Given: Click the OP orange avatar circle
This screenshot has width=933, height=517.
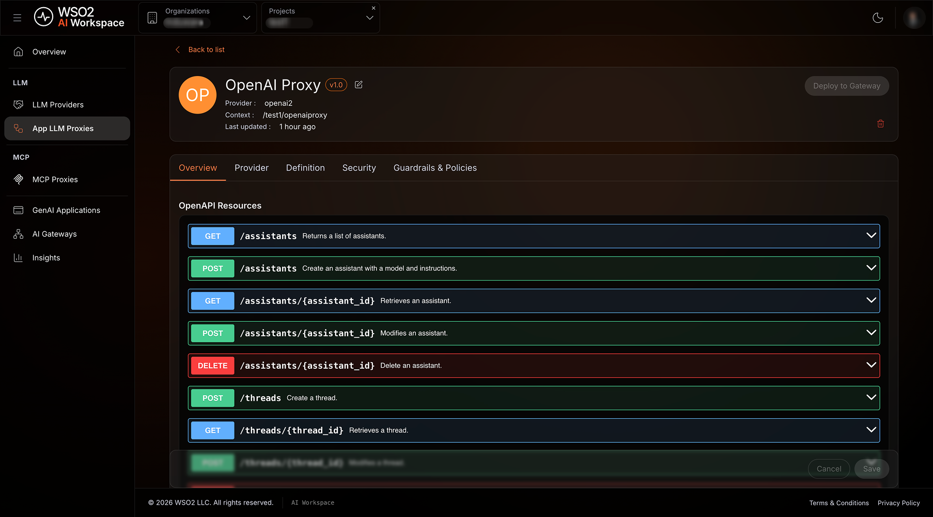Looking at the screenshot, I should click(197, 95).
